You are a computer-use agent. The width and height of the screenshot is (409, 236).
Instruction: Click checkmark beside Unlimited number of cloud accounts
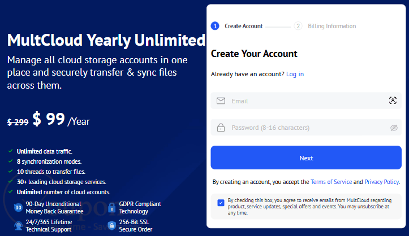click(10, 191)
